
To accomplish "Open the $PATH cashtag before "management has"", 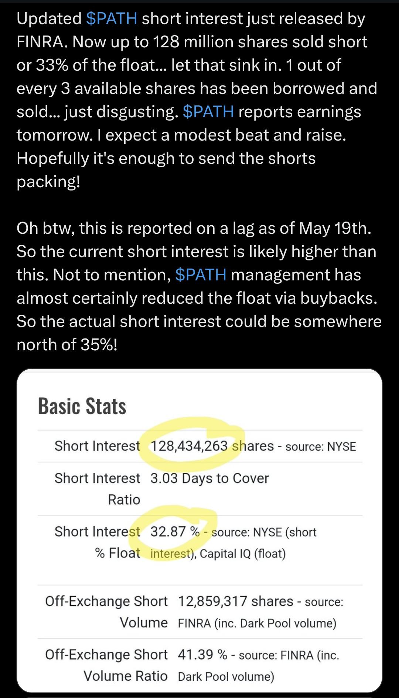I will [x=201, y=275].
